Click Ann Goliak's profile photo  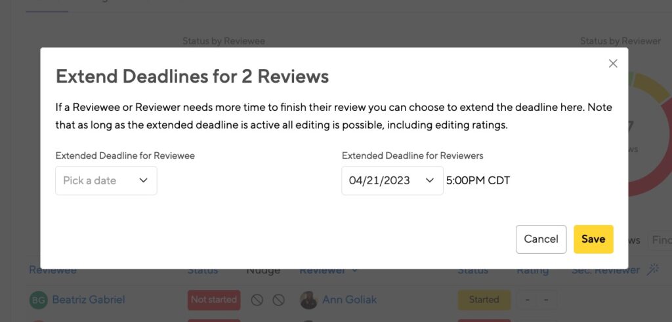pos(308,300)
